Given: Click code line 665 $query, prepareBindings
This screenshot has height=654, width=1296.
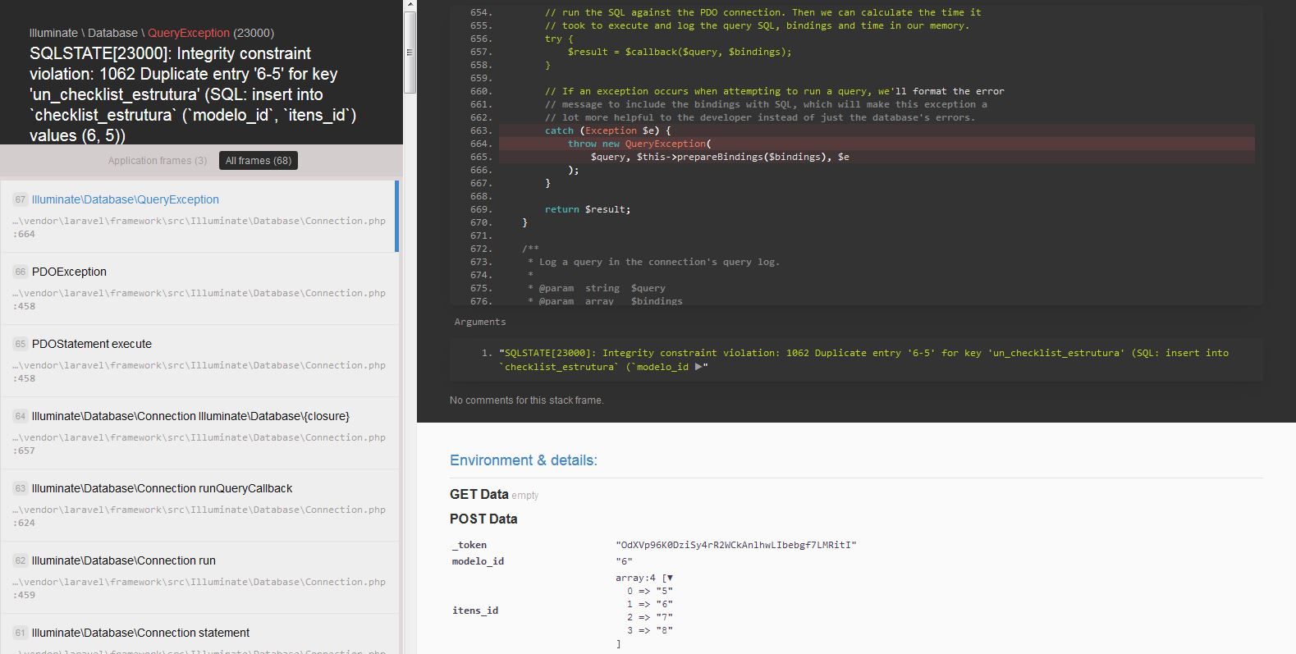Looking at the screenshot, I should [x=877, y=157].
